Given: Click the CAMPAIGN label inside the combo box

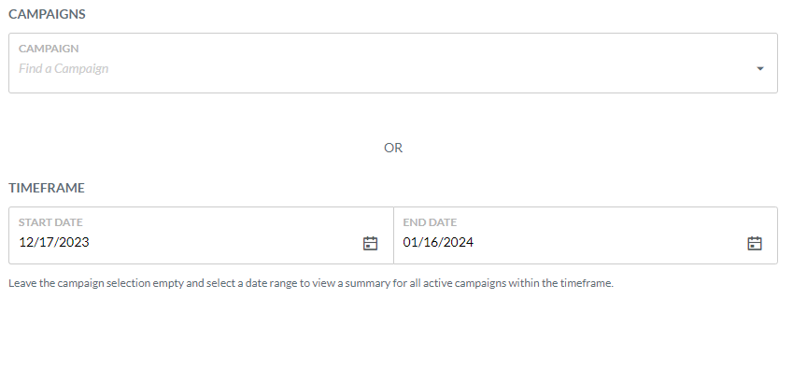Looking at the screenshot, I should coord(49,49).
